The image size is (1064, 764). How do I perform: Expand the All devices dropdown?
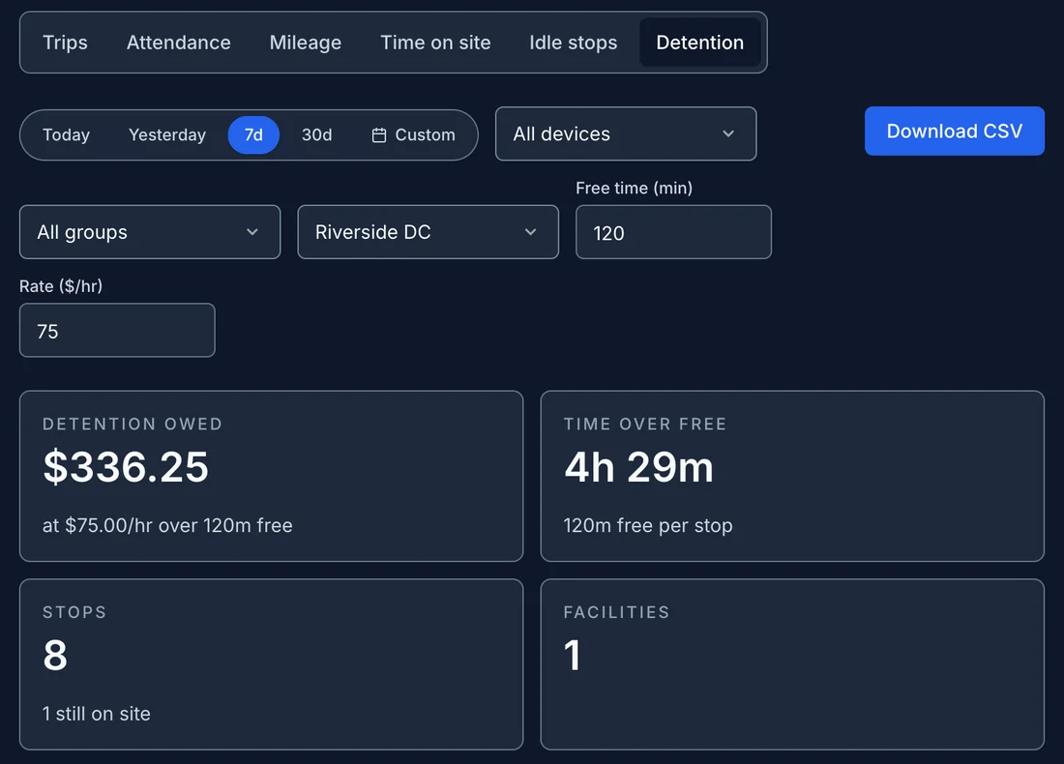(626, 133)
